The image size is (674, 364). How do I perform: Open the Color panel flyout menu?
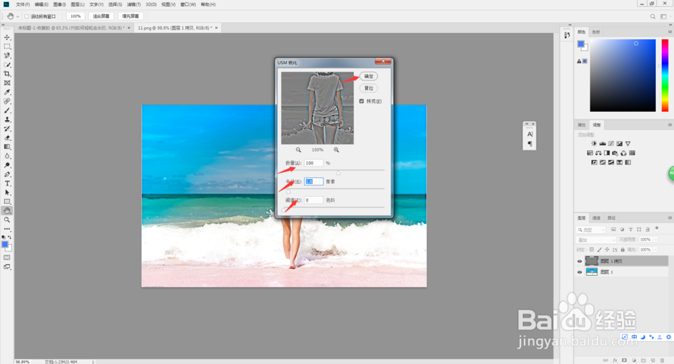[x=670, y=32]
